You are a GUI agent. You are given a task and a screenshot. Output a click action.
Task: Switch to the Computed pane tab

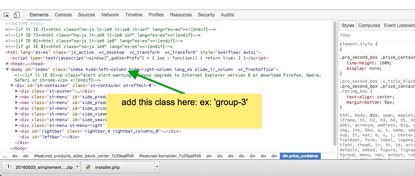369,26
